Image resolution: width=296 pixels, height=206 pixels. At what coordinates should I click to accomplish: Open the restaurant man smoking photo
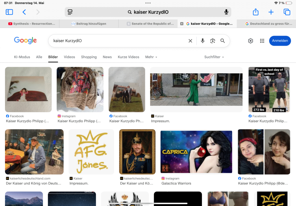pos(34,152)
